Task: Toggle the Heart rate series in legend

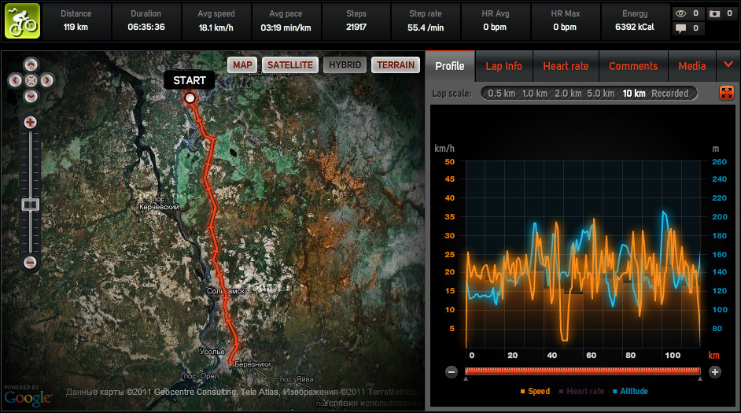Action: pyautogui.click(x=581, y=391)
